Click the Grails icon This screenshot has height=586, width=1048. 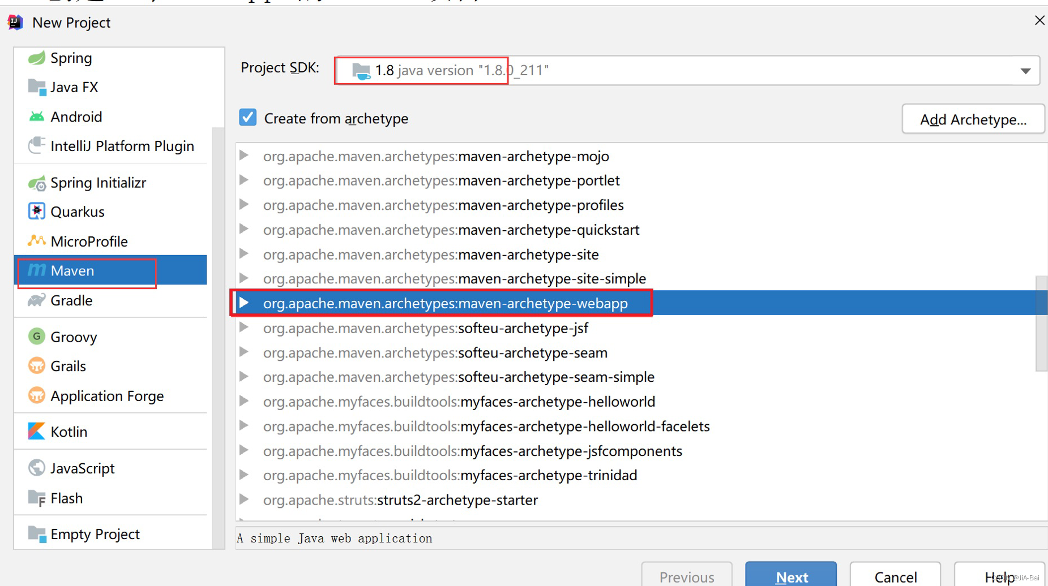click(x=37, y=366)
